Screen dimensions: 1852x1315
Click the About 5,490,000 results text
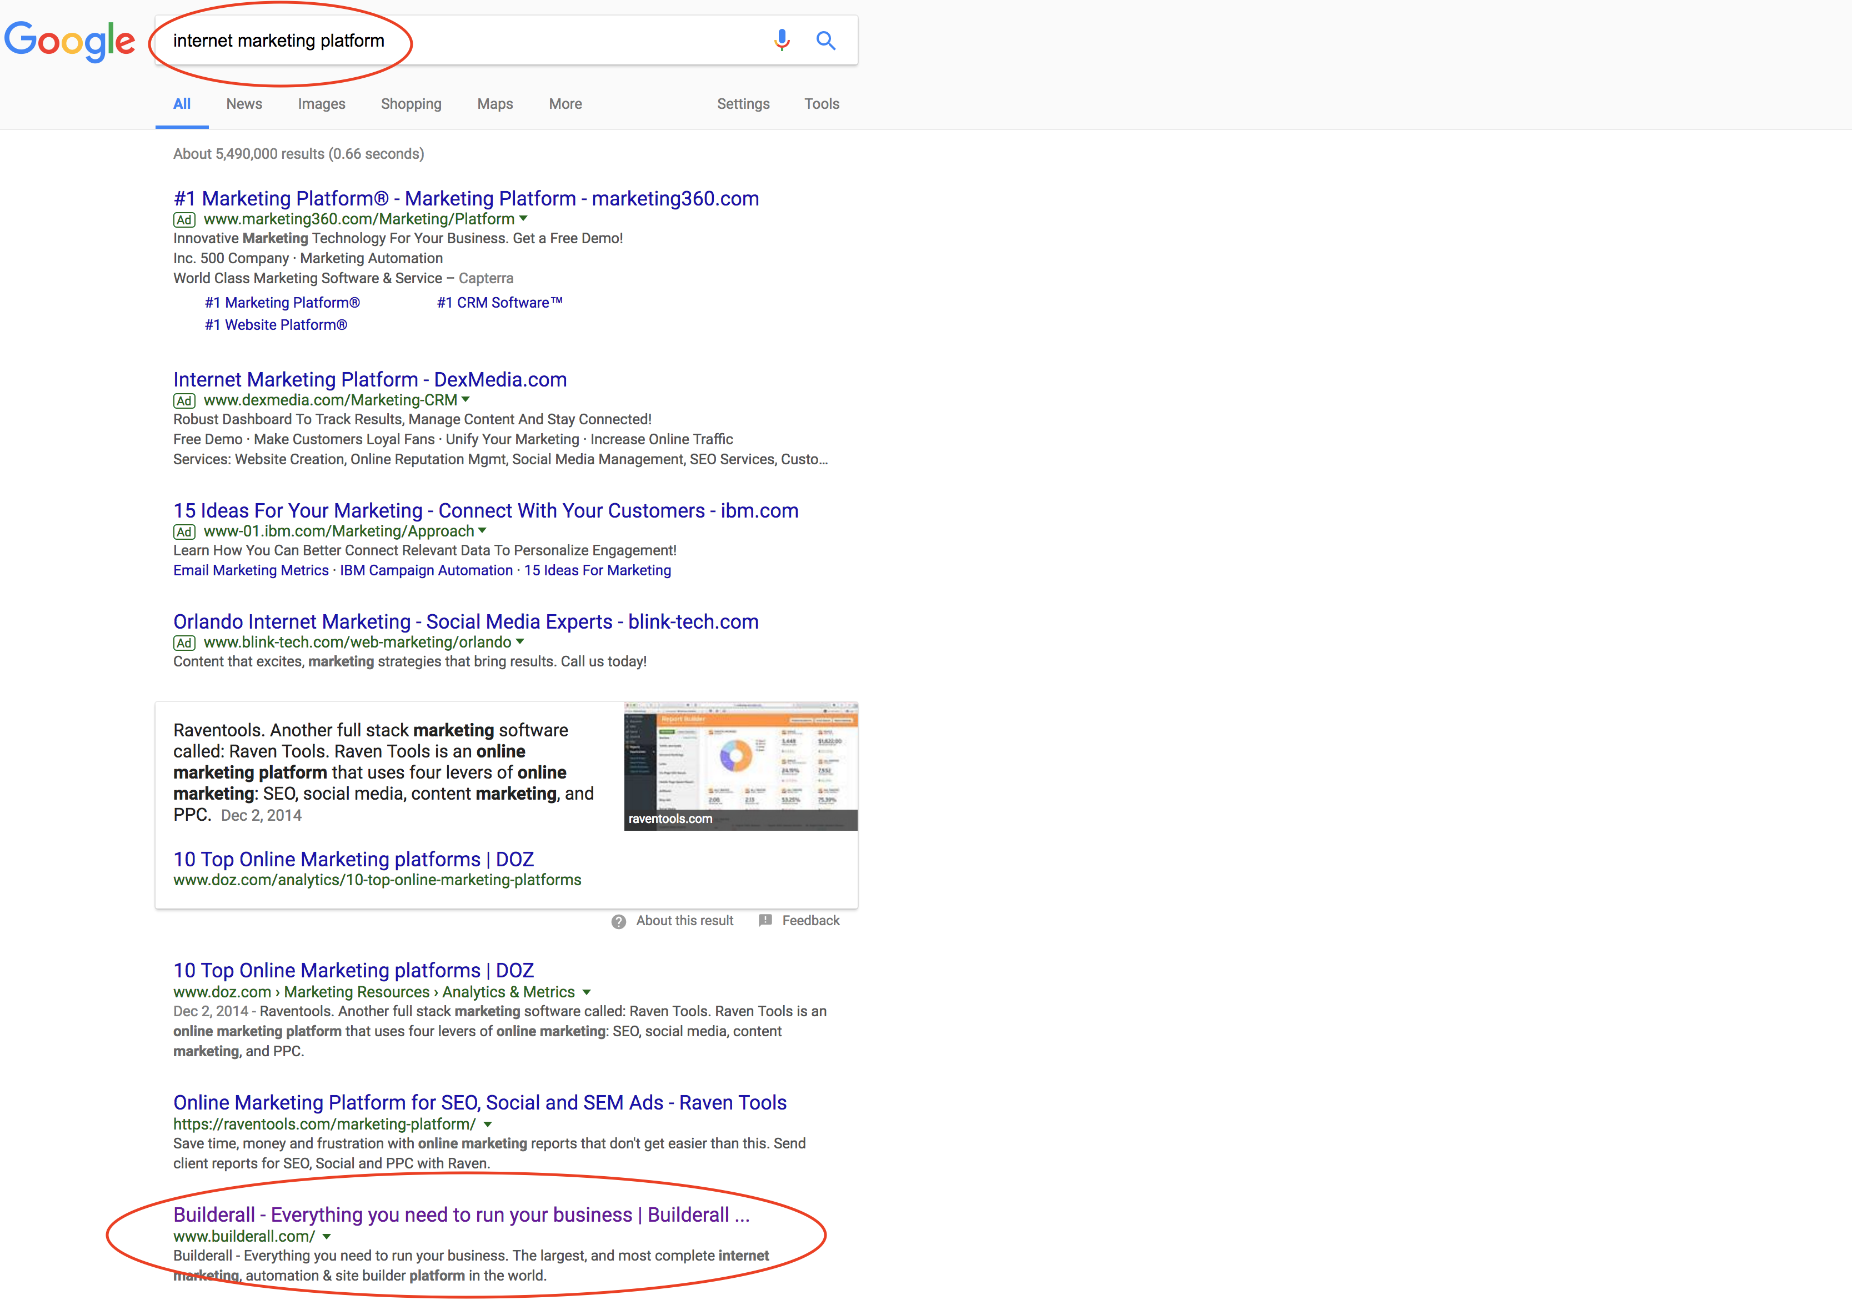(x=299, y=154)
